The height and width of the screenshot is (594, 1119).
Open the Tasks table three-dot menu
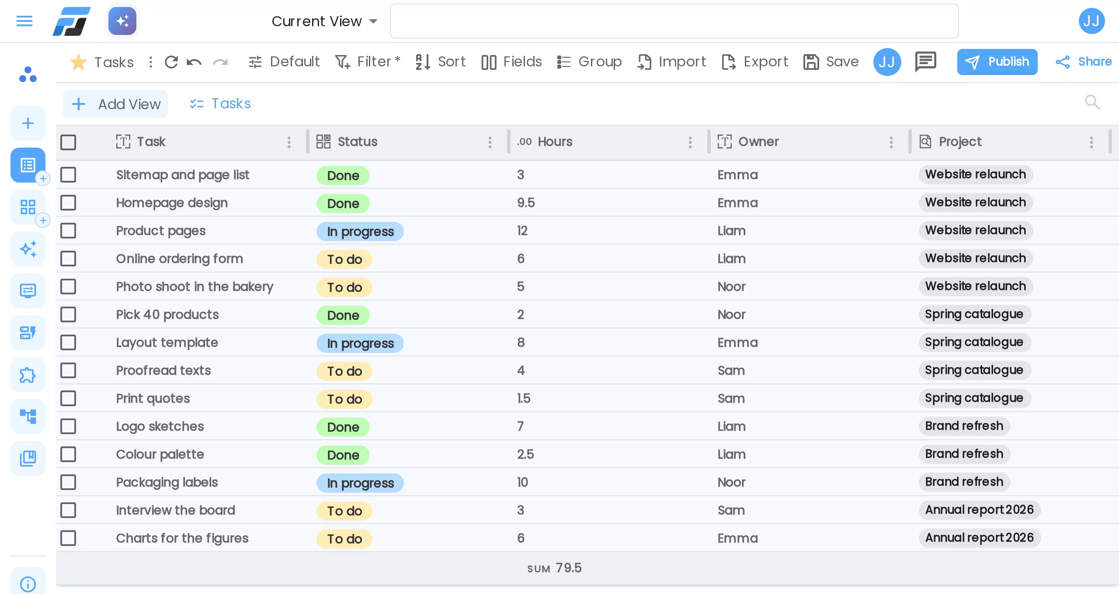150,62
